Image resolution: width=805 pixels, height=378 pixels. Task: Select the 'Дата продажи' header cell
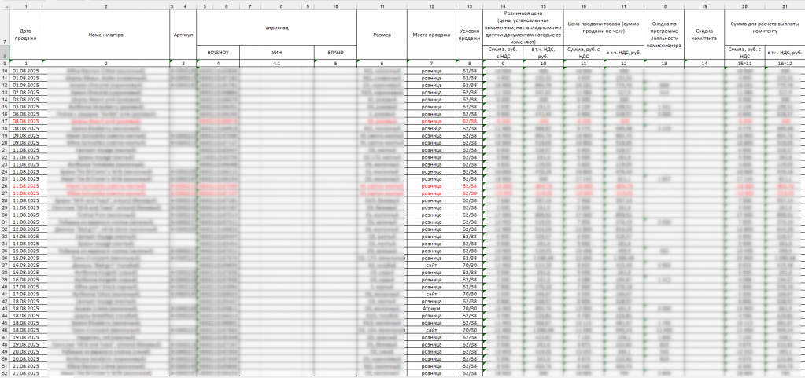25,35
